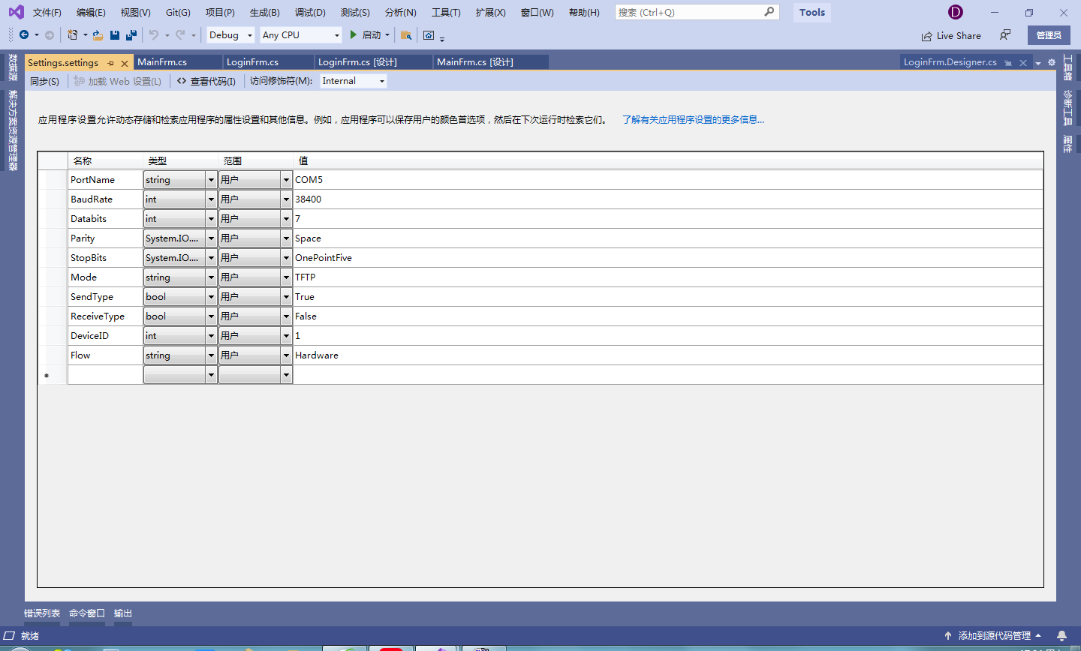Expand the type dropdown for StopBits row
The width and height of the screenshot is (1081, 651).
coord(211,258)
